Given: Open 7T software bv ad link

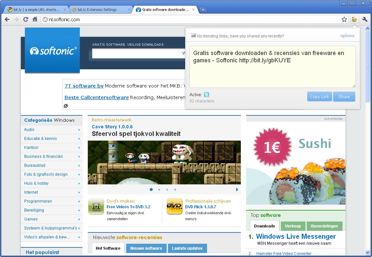Looking at the screenshot, I should click(x=84, y=86).
